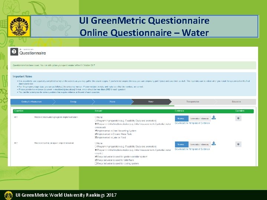Click the 4.1 evidence filename field
Image resolution: width=267 pixels, height=200 pixels.
point(200,119)
